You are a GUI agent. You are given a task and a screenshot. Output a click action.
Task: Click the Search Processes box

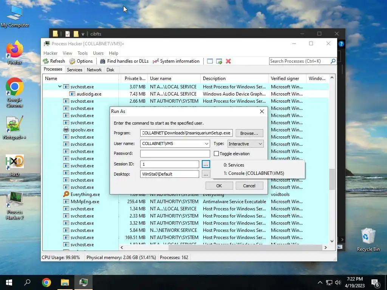click(299, 61)
